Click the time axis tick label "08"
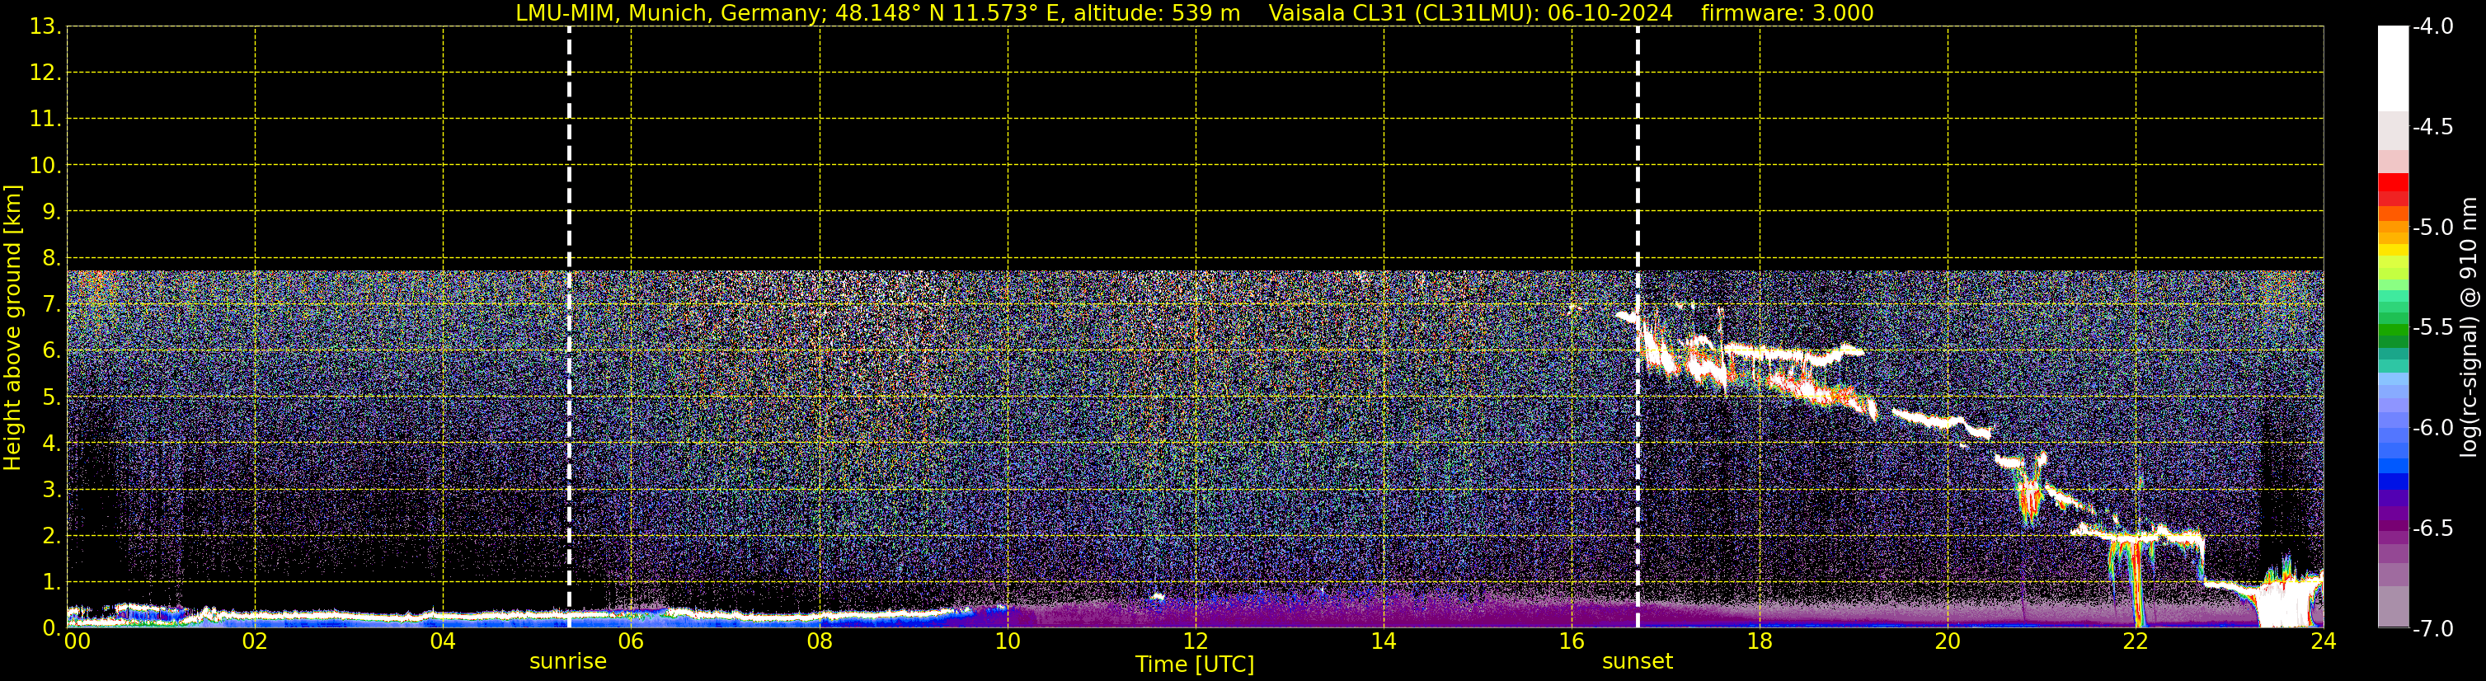 pyautogui.click(x=820, y=641)
